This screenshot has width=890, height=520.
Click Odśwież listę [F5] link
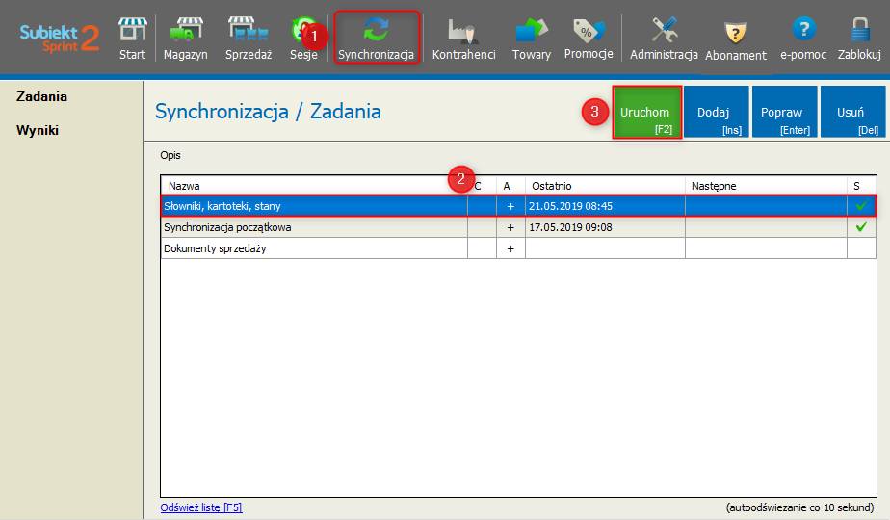[201, 507]
